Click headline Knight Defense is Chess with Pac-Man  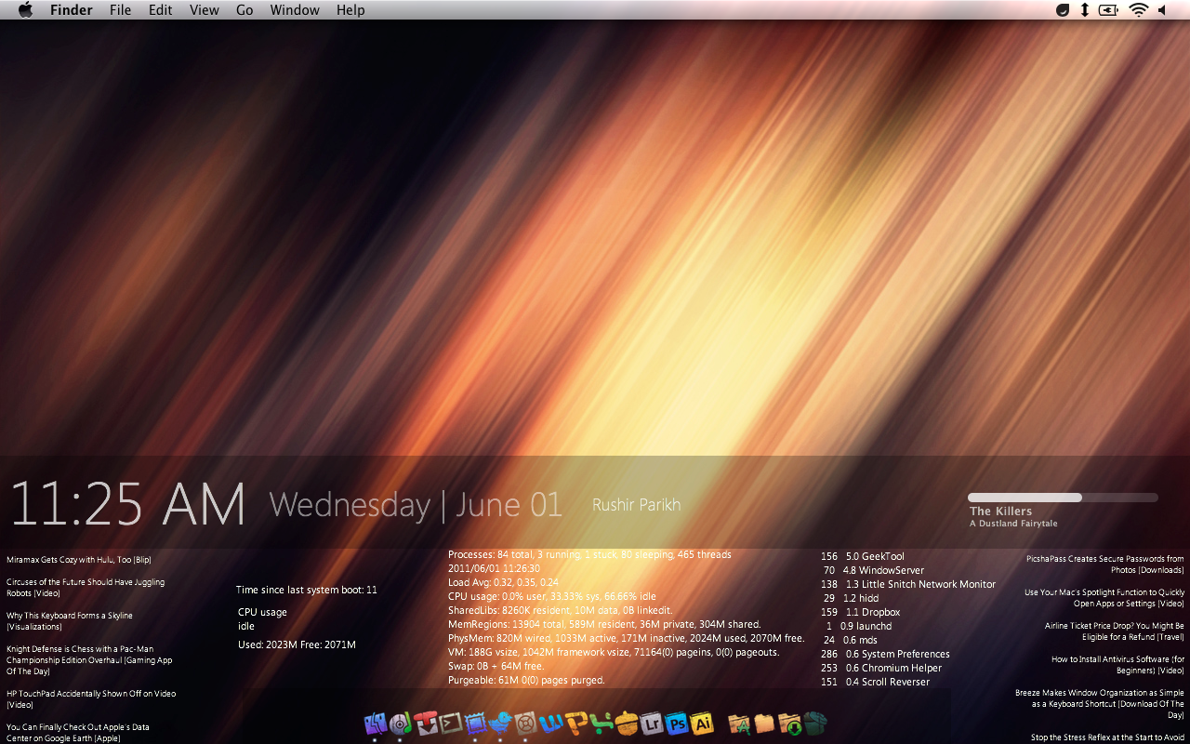(89, 660)
